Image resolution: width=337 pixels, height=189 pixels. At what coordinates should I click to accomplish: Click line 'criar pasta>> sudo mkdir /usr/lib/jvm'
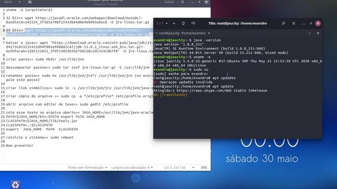[45, 59]
